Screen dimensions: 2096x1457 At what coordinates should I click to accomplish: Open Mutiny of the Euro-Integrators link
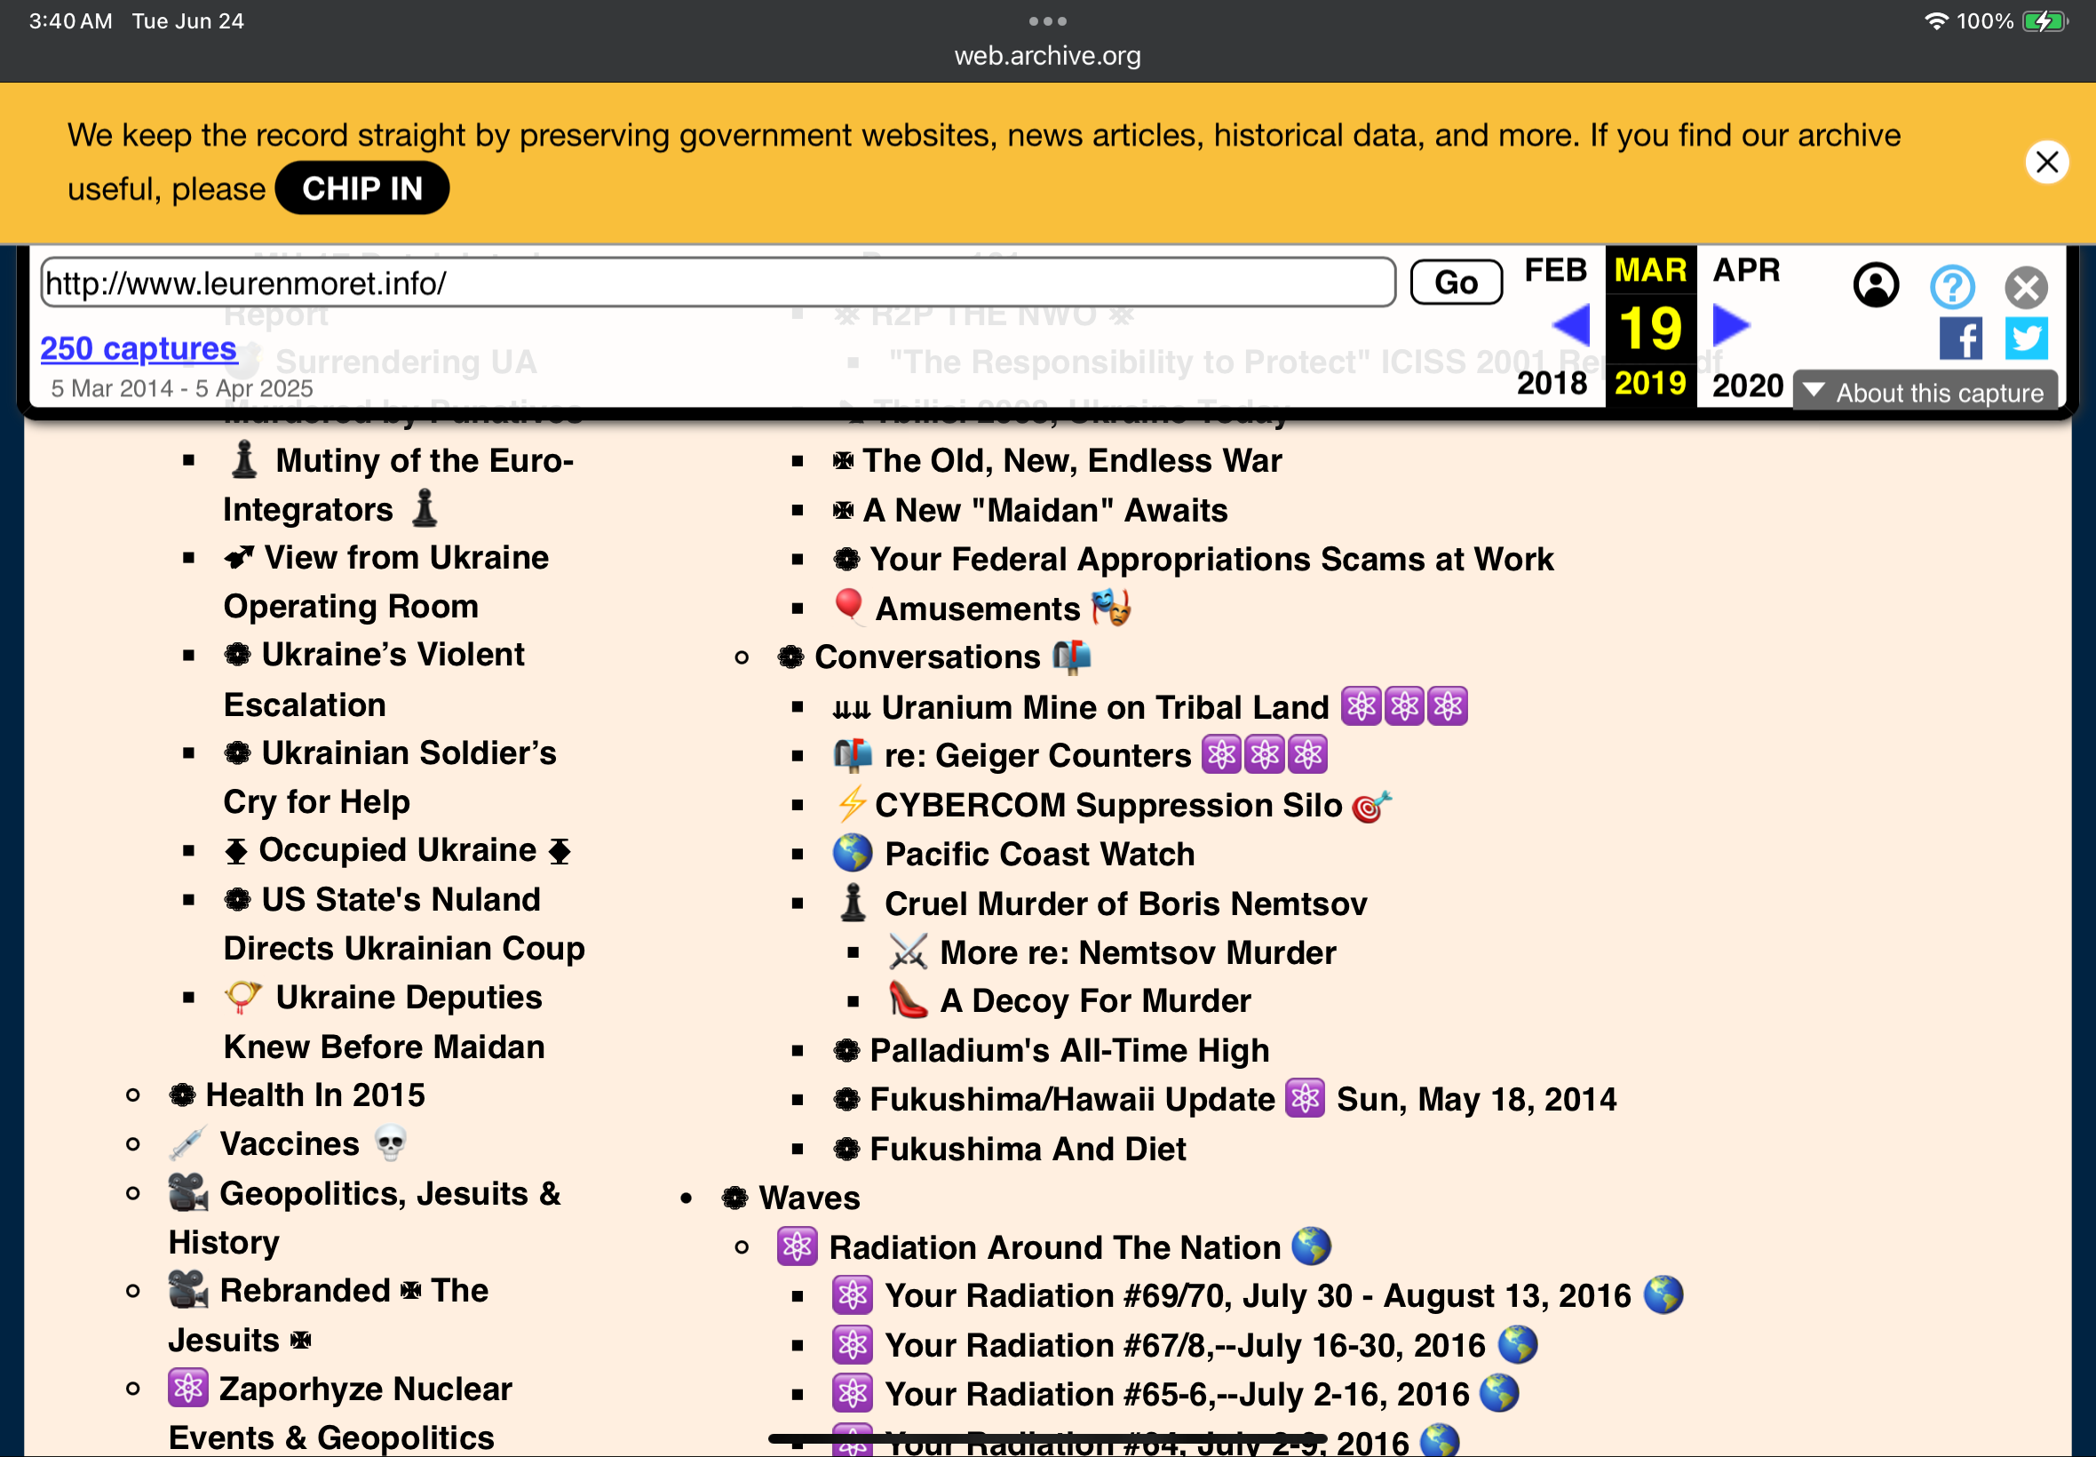coord(399,485)
